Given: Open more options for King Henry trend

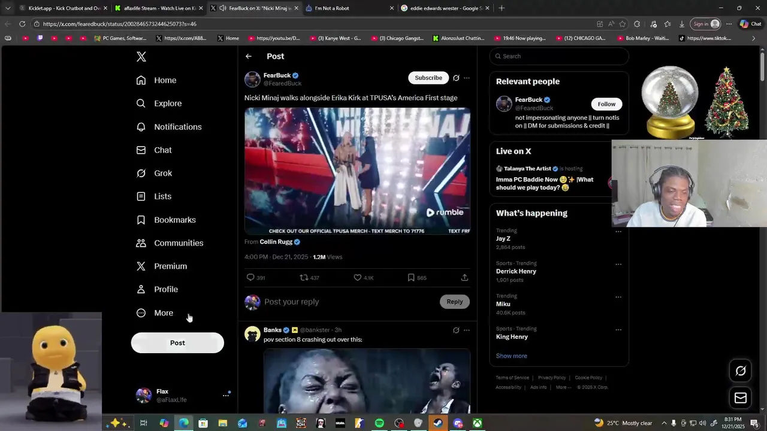Looking at the screenshot, I should click(x=618, y=329).
